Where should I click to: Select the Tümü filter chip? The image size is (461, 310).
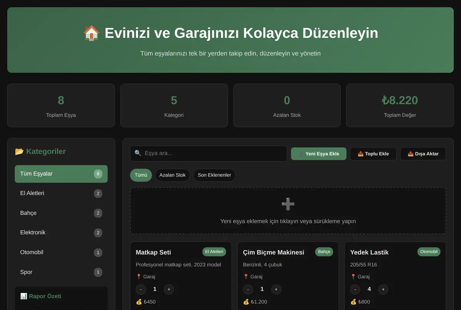[141, 175]
